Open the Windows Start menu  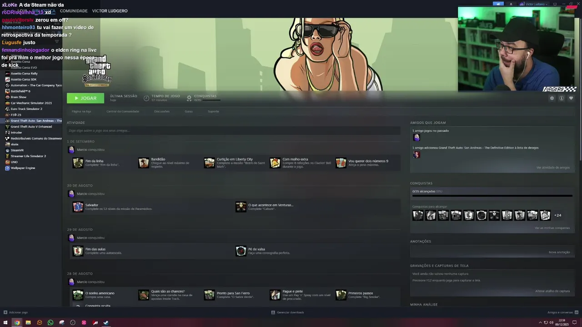pos(5,323)
